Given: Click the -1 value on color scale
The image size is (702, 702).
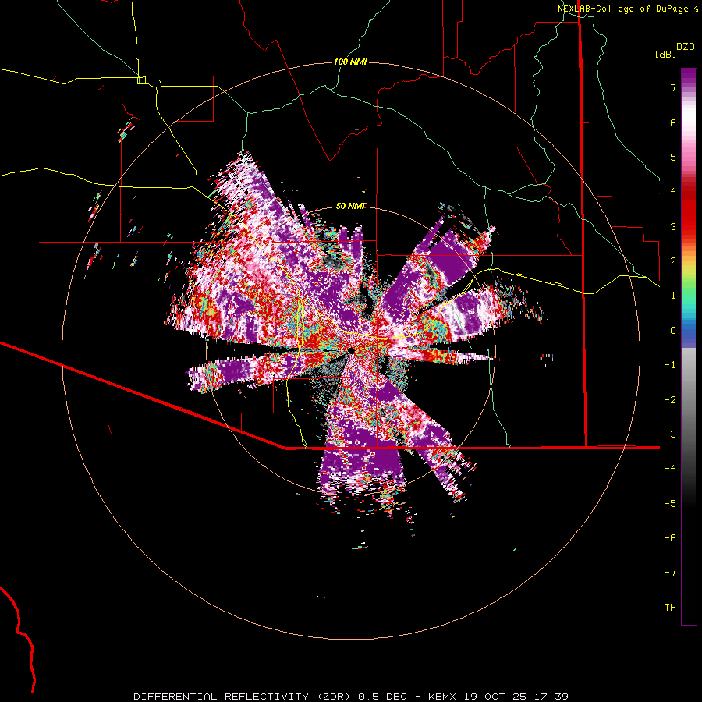Looking at the screenshot, I should click(670, 365).
